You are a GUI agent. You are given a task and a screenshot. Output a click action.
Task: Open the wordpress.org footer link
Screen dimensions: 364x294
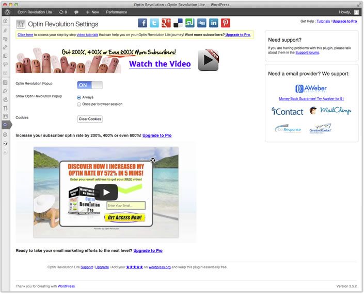[x=160, y=267]
